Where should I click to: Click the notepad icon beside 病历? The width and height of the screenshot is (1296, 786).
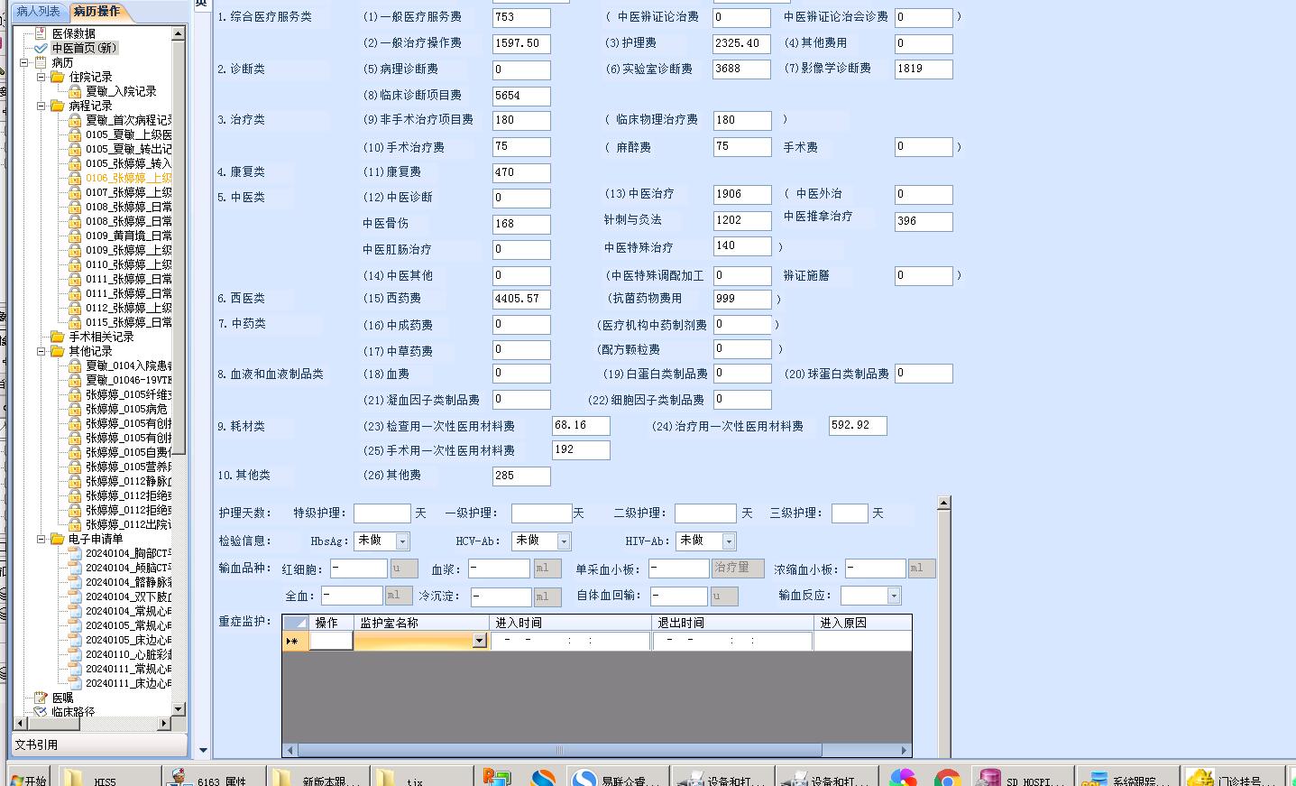41,62
